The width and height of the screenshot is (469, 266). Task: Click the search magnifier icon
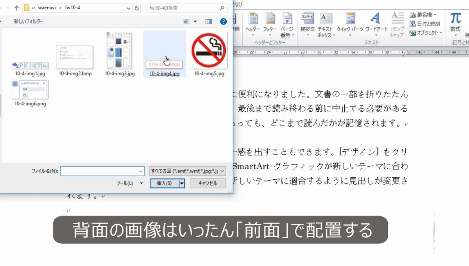click(222, 8)
